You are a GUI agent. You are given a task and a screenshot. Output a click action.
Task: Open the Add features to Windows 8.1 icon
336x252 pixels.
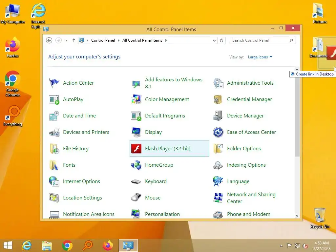[x=136, y=84]
